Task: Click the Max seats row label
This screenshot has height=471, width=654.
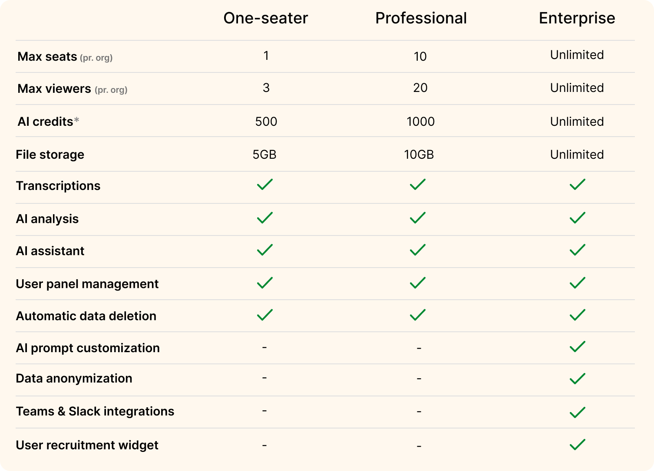Action: point(47,57)
